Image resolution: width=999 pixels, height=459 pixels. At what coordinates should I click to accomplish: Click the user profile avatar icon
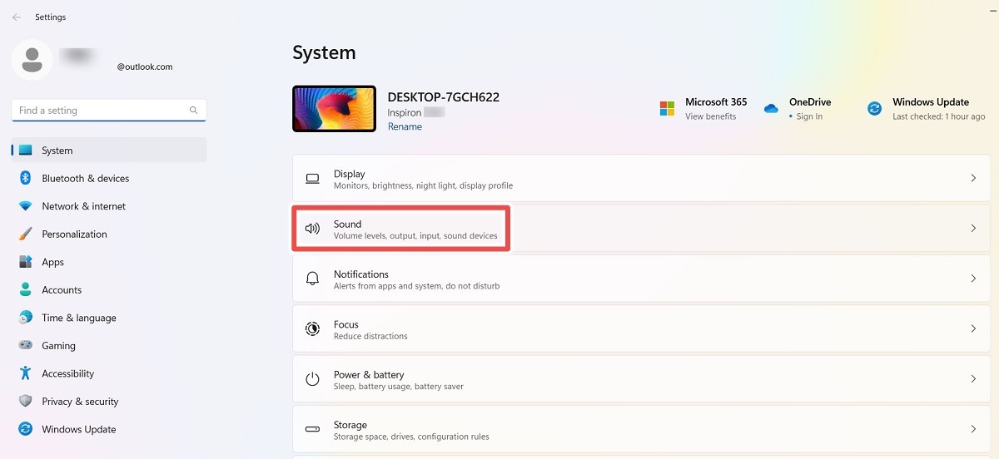[x=32, y=60]
